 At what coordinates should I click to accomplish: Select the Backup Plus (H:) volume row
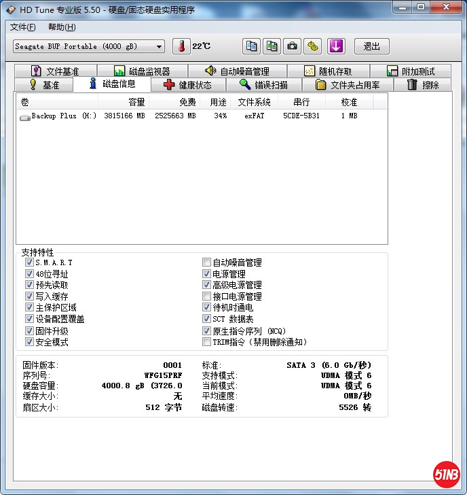coord(64,116)
